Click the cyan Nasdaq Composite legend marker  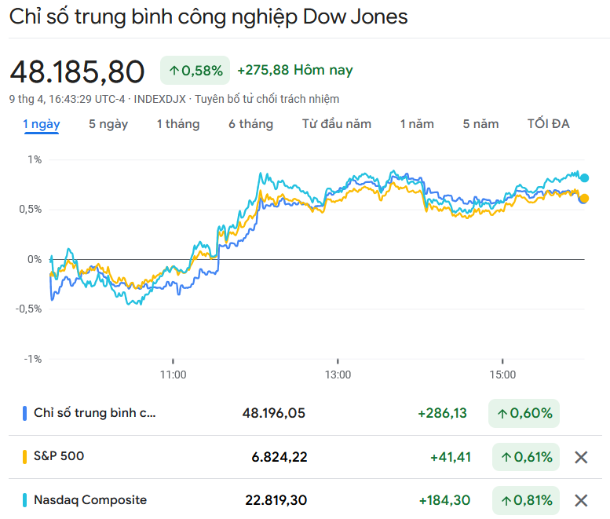[x=25, y=500]
